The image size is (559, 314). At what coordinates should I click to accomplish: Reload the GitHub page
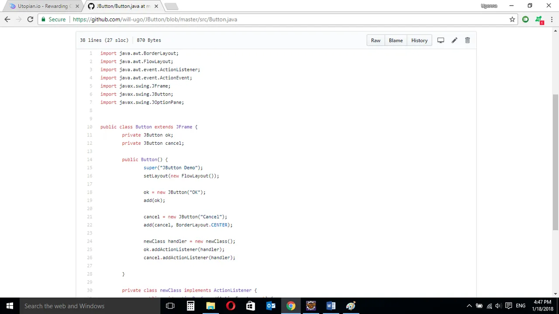[x=30, y=19]
